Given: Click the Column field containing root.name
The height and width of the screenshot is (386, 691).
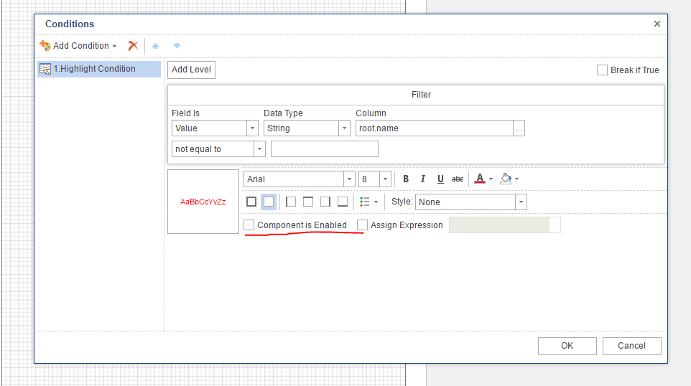Looking at the screenshot, I should pyautogui.click(x=434, y=128).
